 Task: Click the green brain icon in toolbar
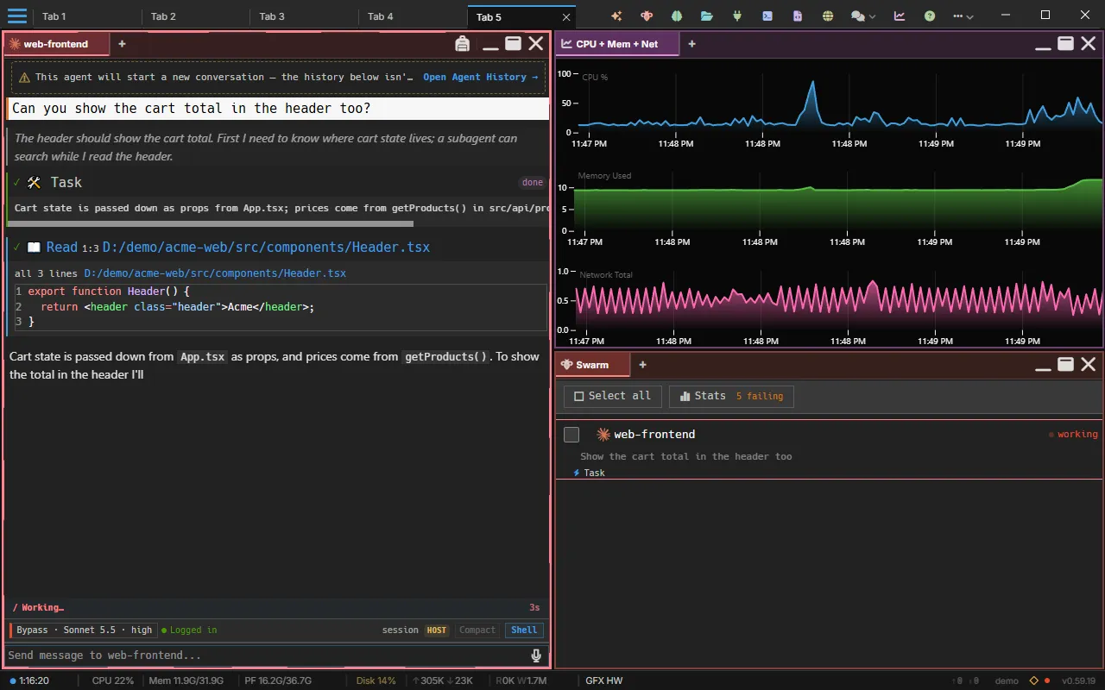coord(677,16)
